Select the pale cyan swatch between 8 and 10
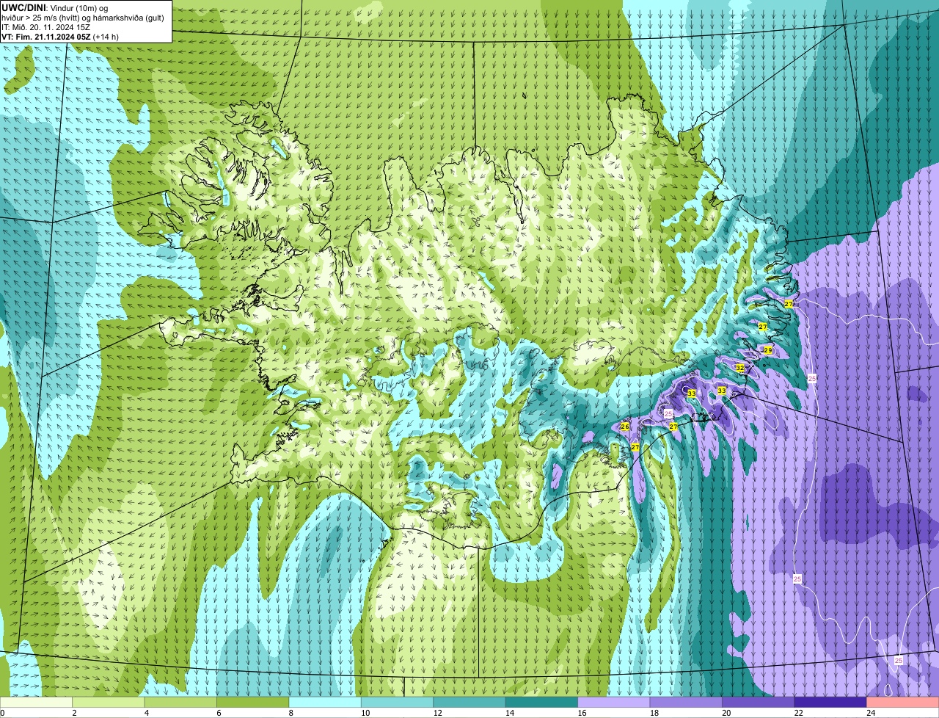Screen dimensions: 939x718 [325, 702]
